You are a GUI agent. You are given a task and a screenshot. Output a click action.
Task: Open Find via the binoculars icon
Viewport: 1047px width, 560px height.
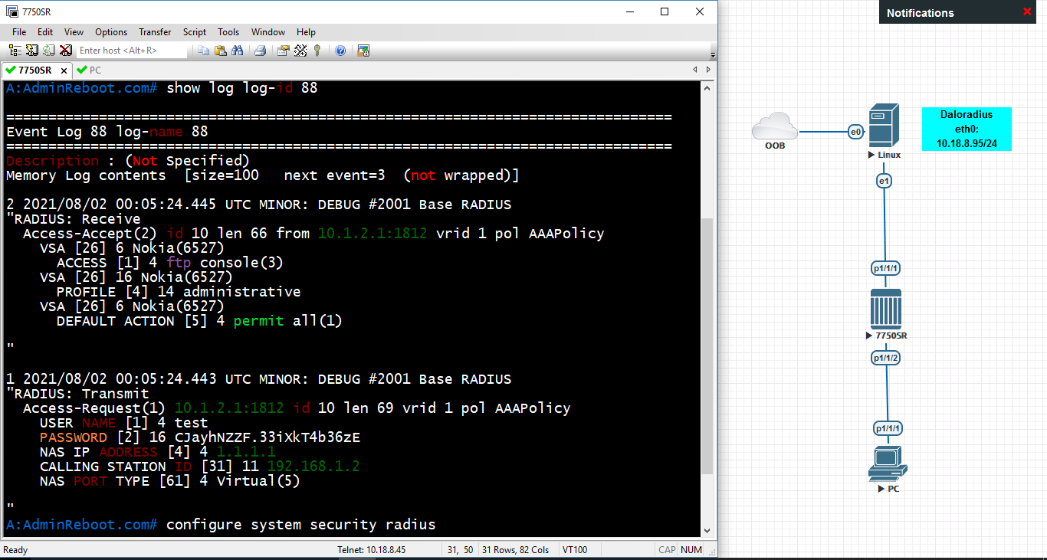pyautogui.click(x=238, y=51)
